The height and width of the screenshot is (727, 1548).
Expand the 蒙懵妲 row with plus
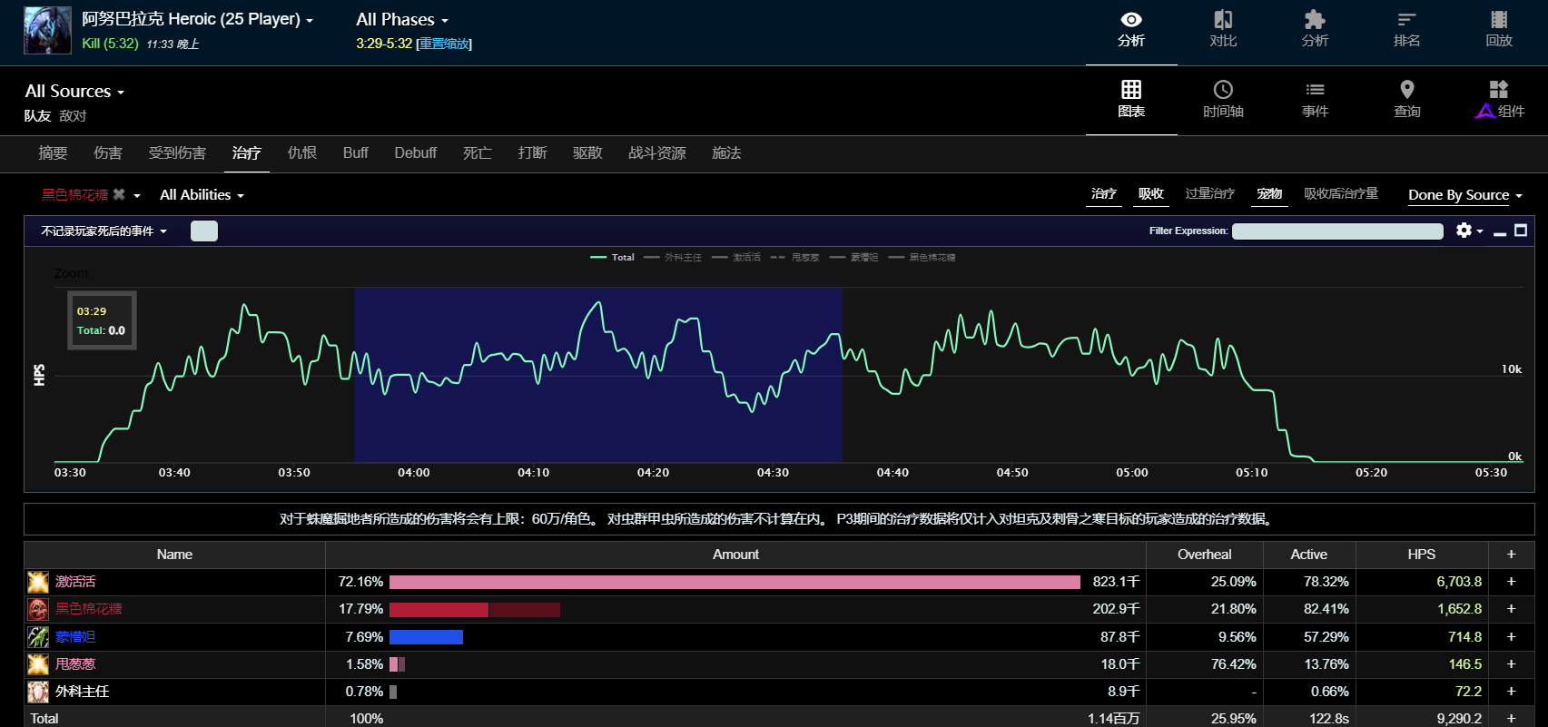point(1511,637)
